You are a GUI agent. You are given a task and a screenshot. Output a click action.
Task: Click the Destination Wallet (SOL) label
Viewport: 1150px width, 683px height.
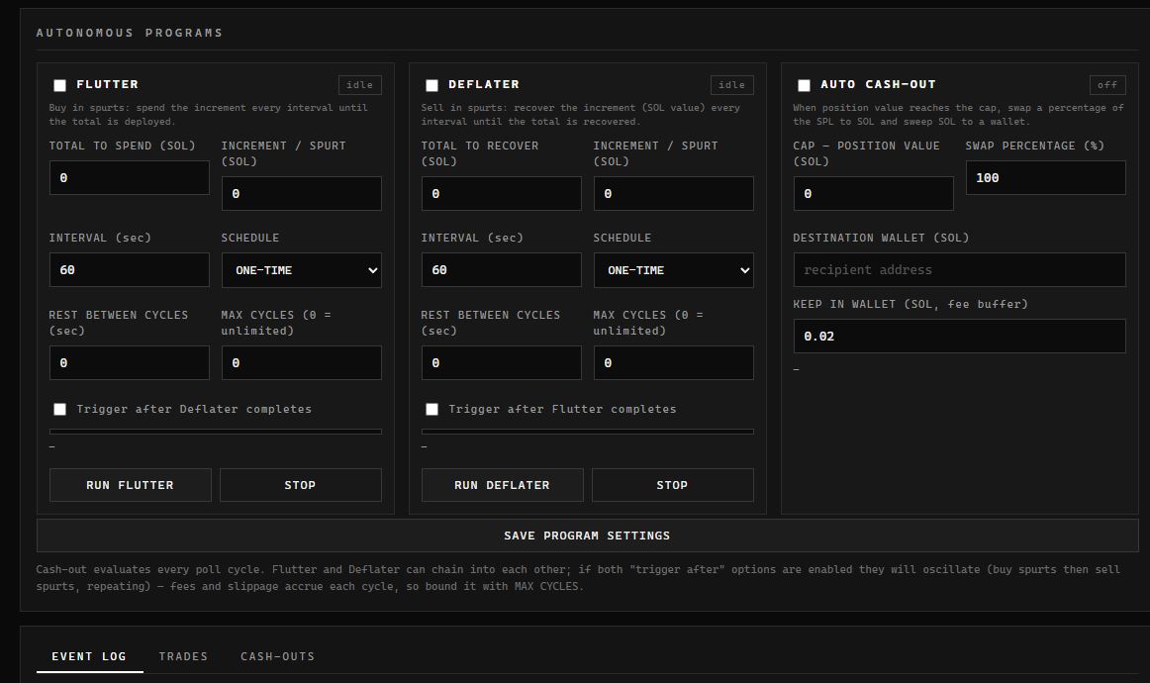click(881, 238)
